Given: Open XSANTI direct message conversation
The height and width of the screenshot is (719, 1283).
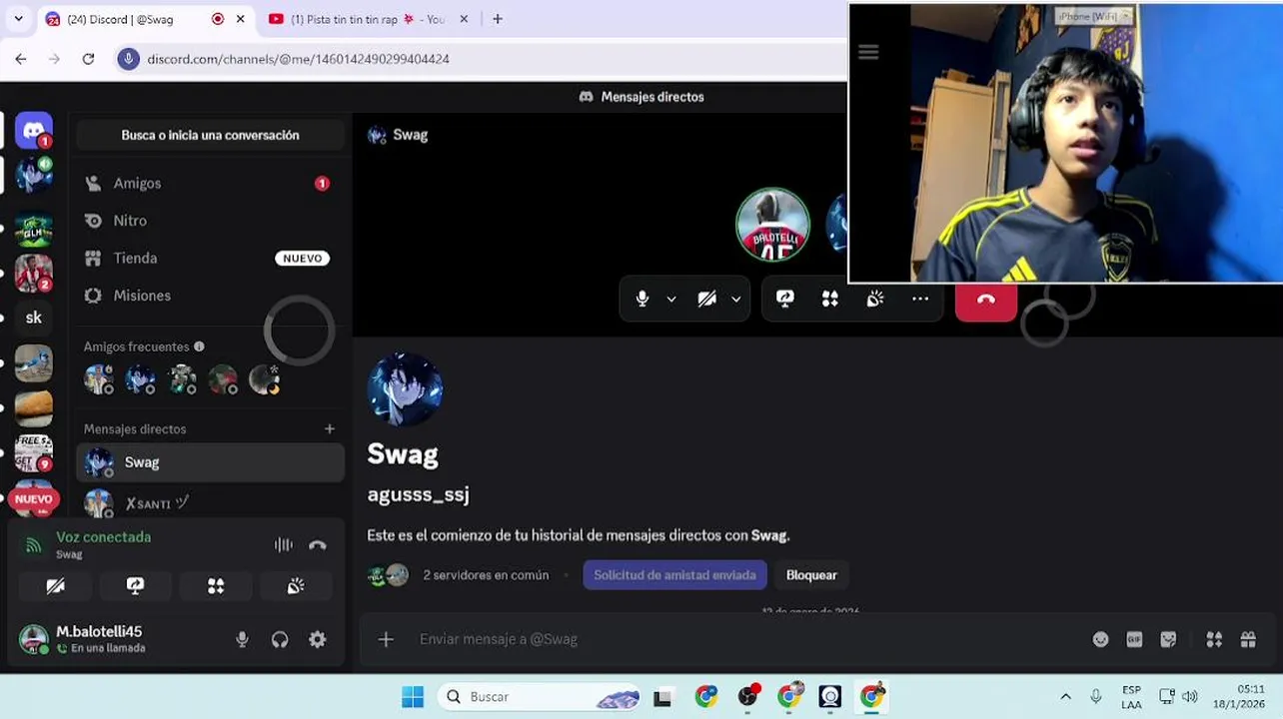Looking at the screenshot, I should [210, 502].
